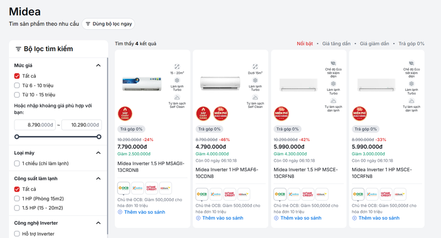The height and width of the screenshot is (238, 441).
Task: Click HDBank icon on fourth product card
Action: pos(400,194)
